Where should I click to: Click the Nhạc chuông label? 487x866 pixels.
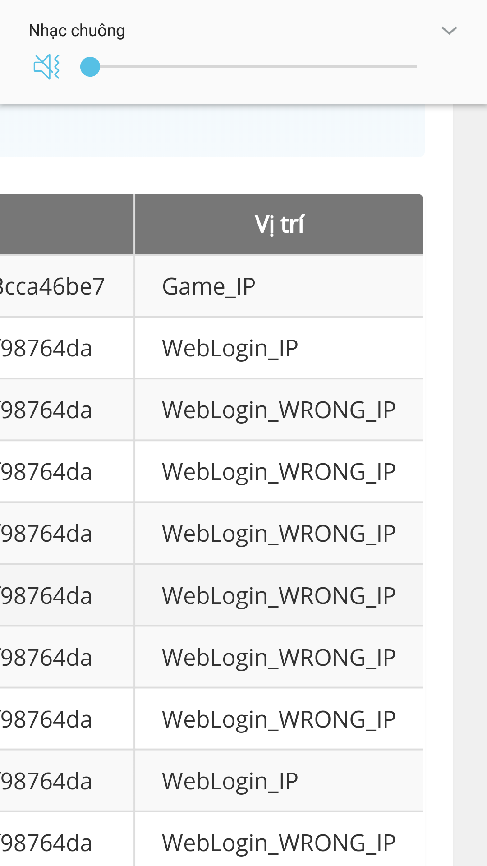coord(77,31)
